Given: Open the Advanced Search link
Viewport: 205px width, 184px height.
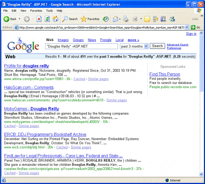Looking at the screenshot, I should [x=178, y=45].
